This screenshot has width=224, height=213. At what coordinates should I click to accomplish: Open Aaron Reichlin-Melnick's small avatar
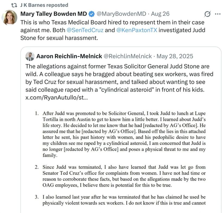coord(30,56)
